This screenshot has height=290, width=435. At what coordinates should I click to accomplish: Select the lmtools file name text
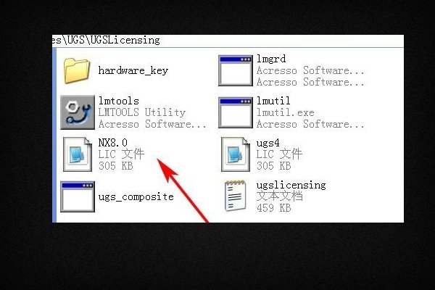[x=118, y=101]
